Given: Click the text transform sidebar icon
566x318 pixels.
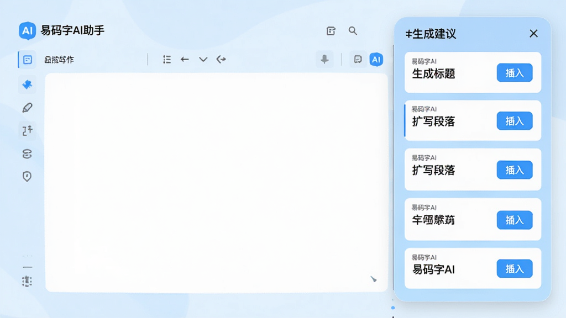Looking at the screenshot, I should [x=27, y=130].
